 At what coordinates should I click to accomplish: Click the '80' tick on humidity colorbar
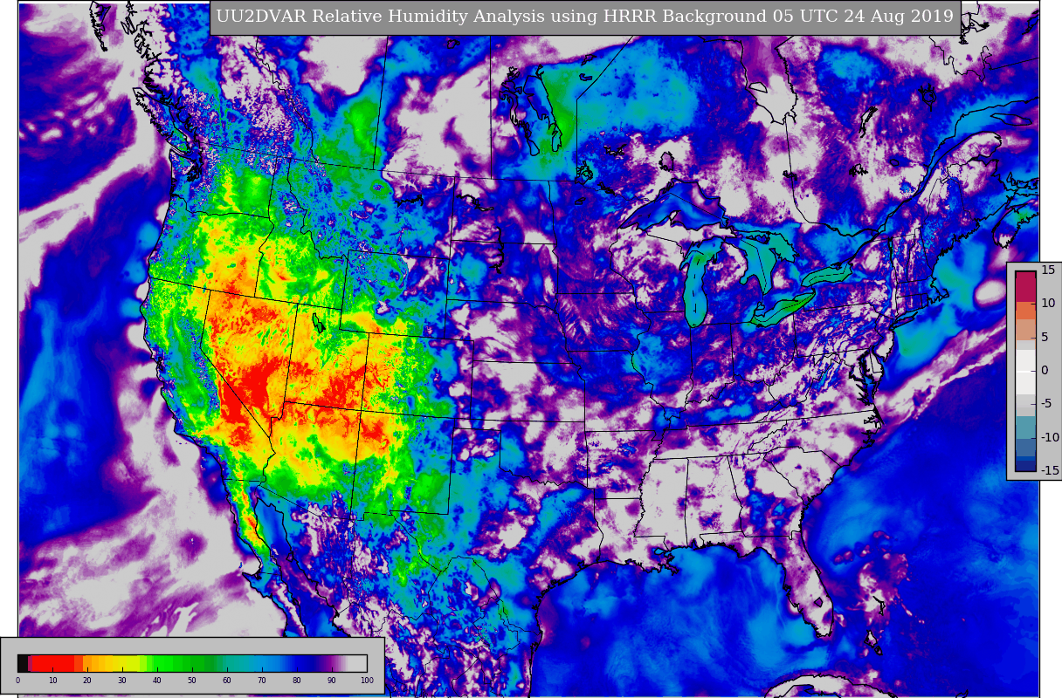(x=297, y=680)
